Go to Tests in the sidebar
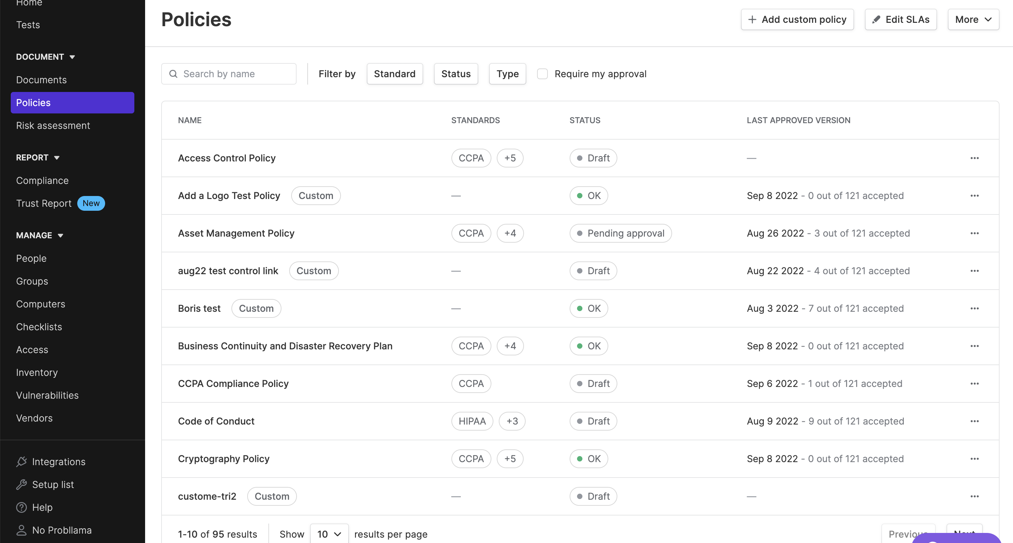This screenshot has height=543, width=1013. point(28,25)
